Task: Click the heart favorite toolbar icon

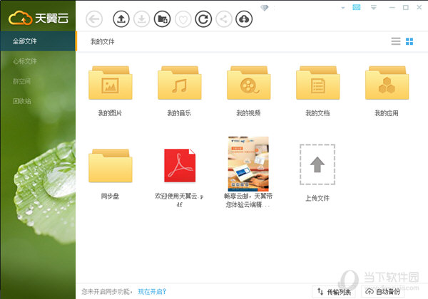Action: point(183,19)
